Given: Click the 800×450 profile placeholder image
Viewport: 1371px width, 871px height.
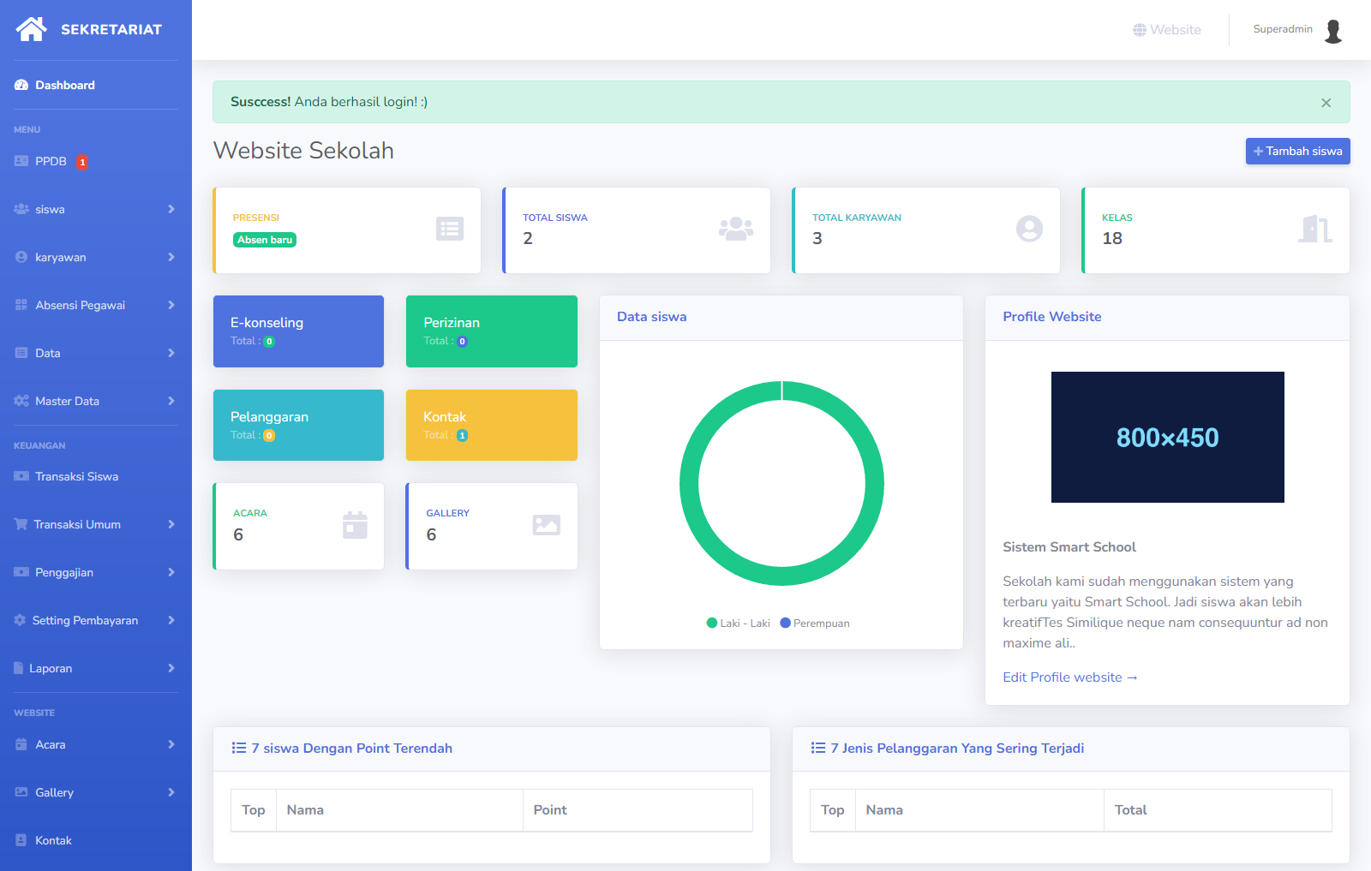Looking at the screenshot, I should [x=1167, y=437].
